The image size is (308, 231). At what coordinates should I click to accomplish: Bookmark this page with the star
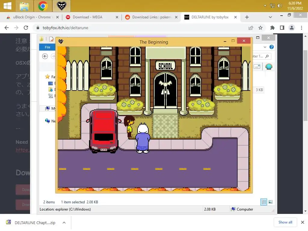click(260, 28)
